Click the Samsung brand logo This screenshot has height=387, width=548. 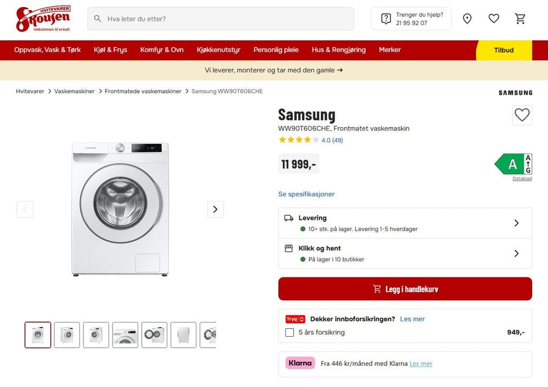tap(515, 92)
